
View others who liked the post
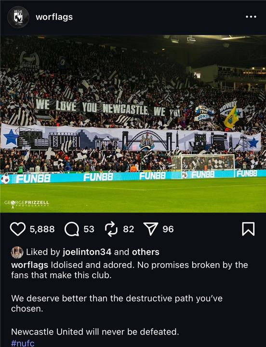146,252
